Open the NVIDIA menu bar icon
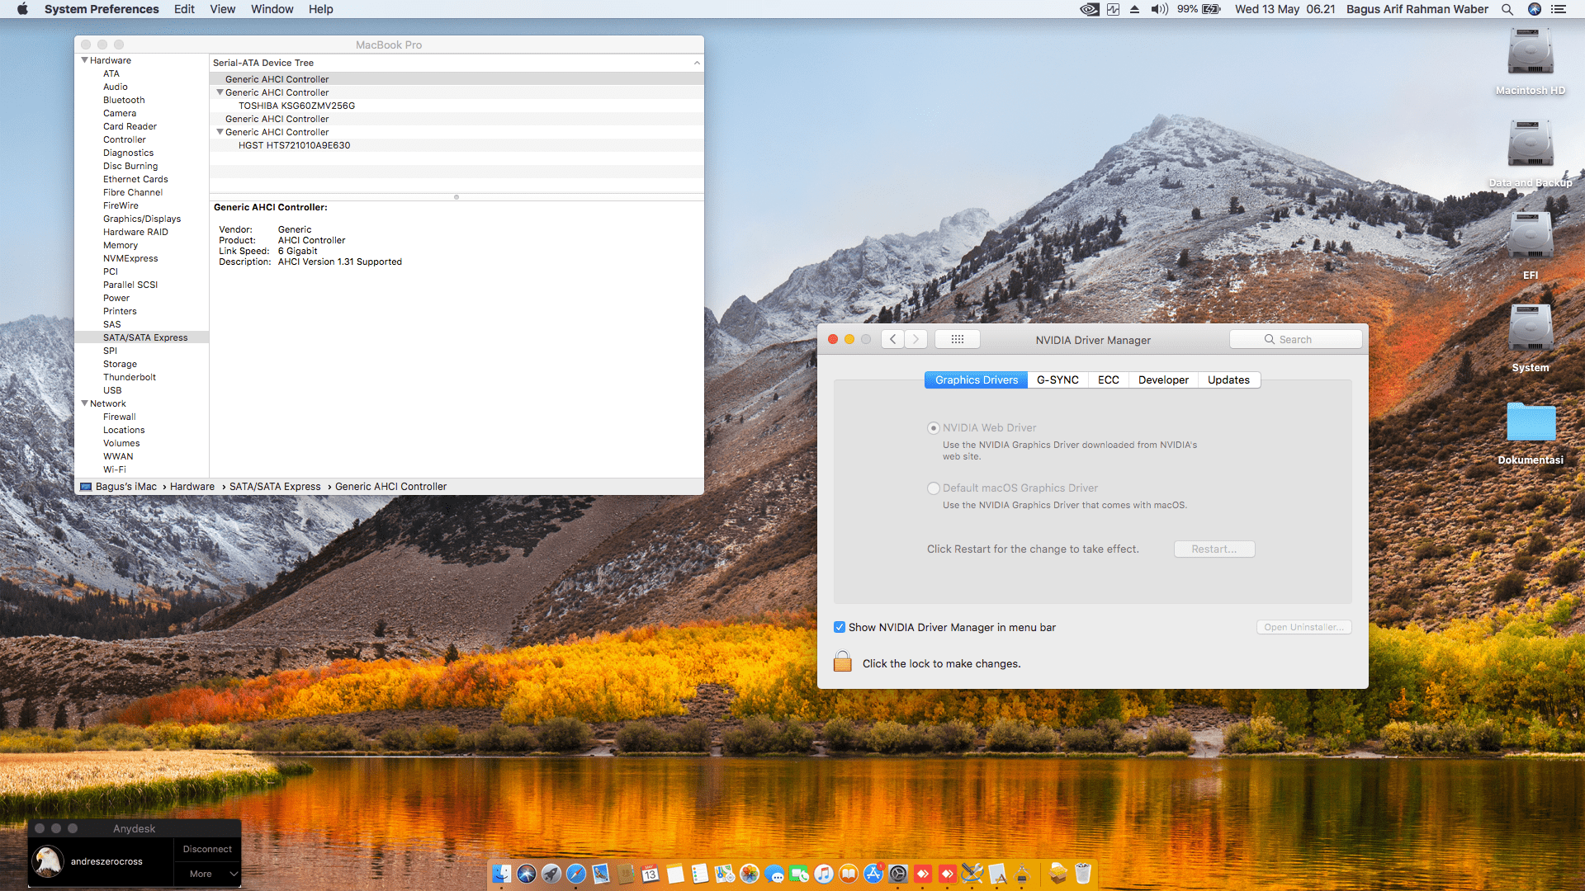This screenshot has width=1585, height=891. (1089, 9)
